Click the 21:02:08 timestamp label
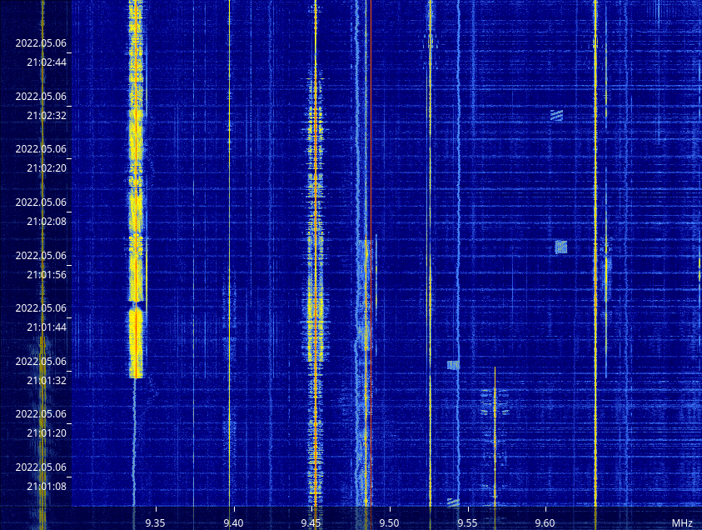This screenshot has height=530, width=702. pyautogui.click(x=47, y=222)
